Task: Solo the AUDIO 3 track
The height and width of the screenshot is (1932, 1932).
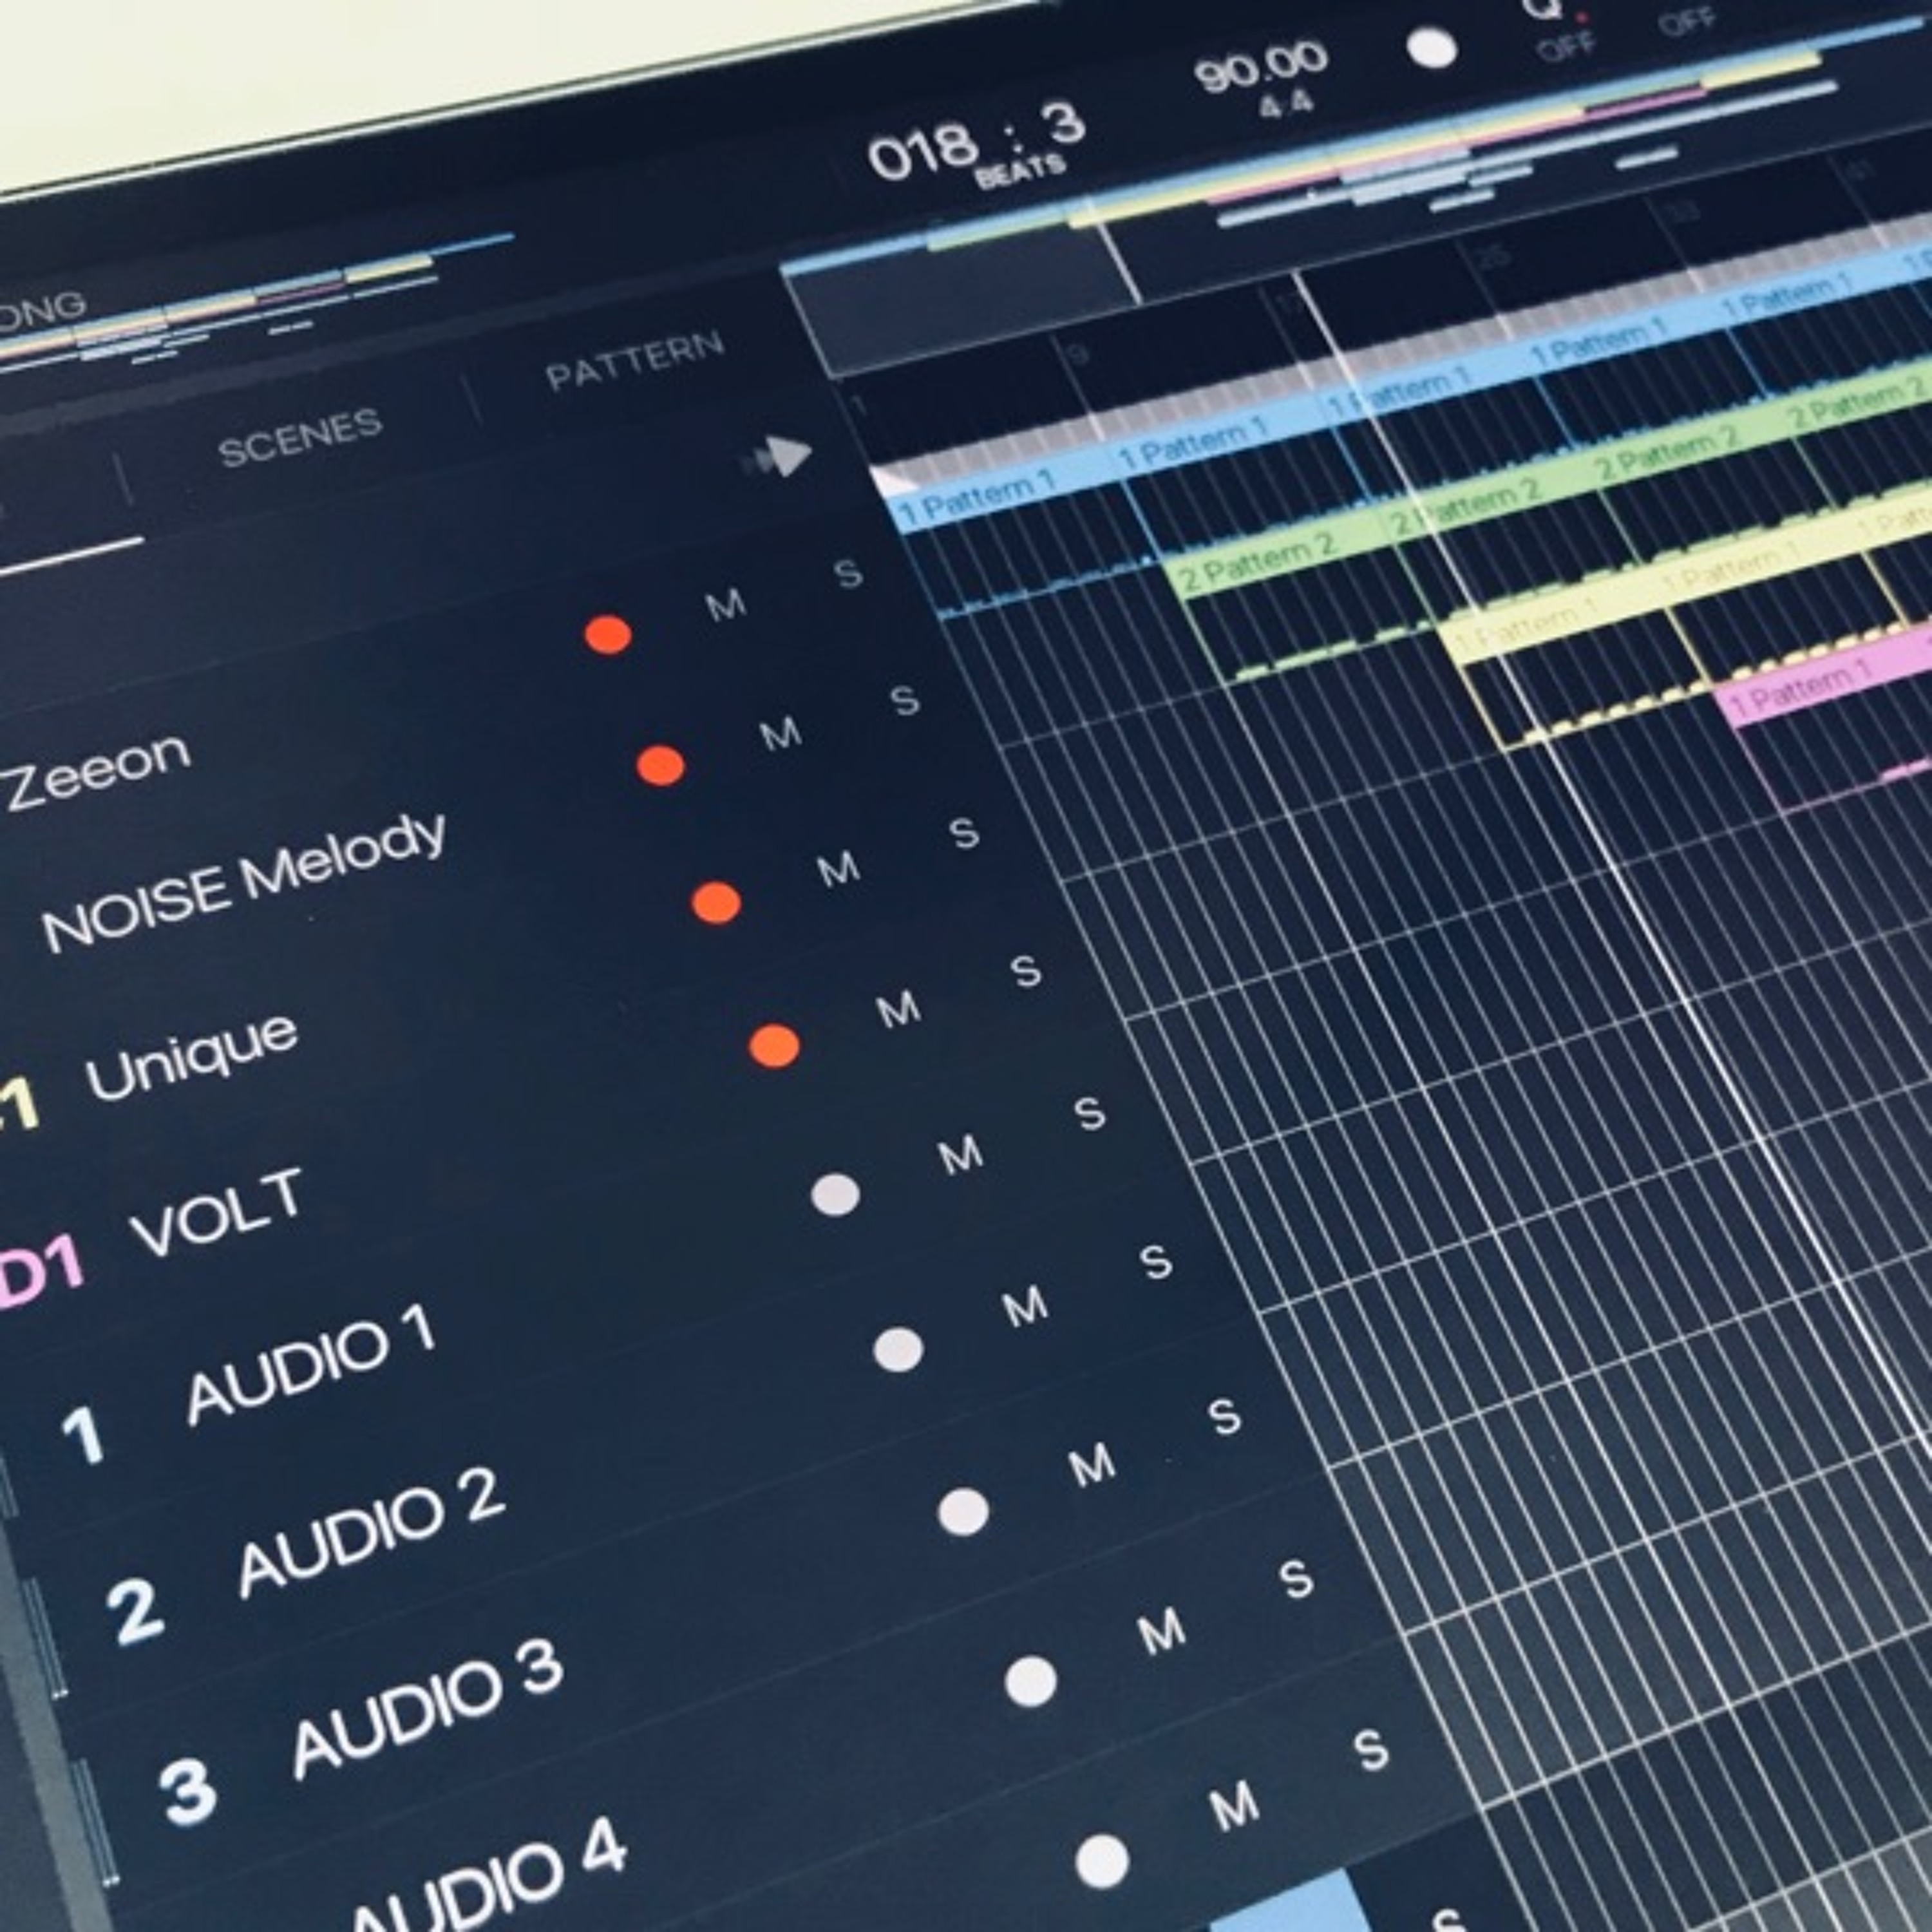Action: tap(1225, 1417)
